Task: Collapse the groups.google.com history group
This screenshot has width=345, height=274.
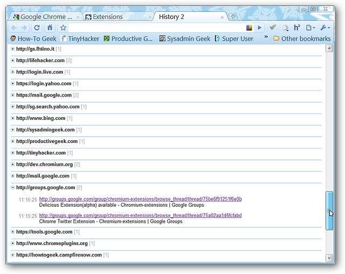Action: coord(13,188)
